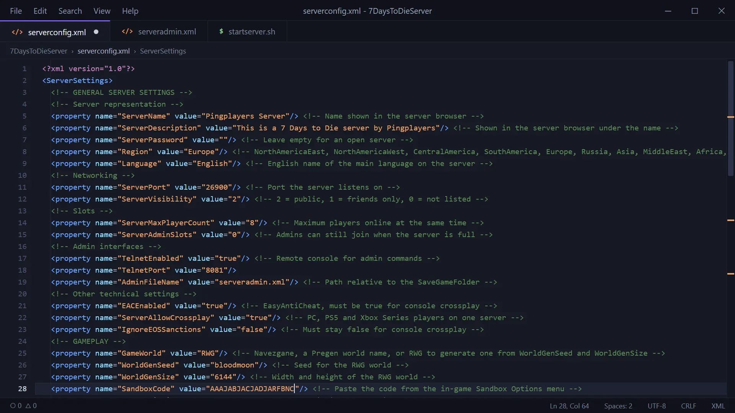
Task: Change the Spaces: 2 indentation setting
Action: coord(618,406)
